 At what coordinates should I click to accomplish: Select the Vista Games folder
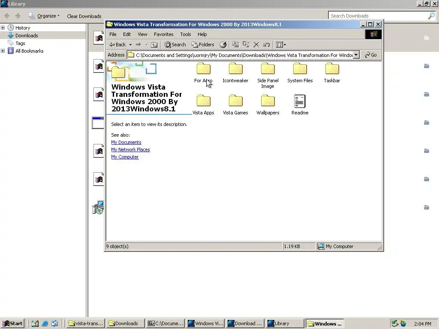coord(235,105)
